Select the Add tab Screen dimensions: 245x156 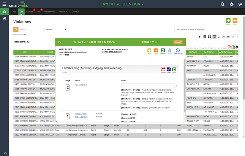point(14,12)
